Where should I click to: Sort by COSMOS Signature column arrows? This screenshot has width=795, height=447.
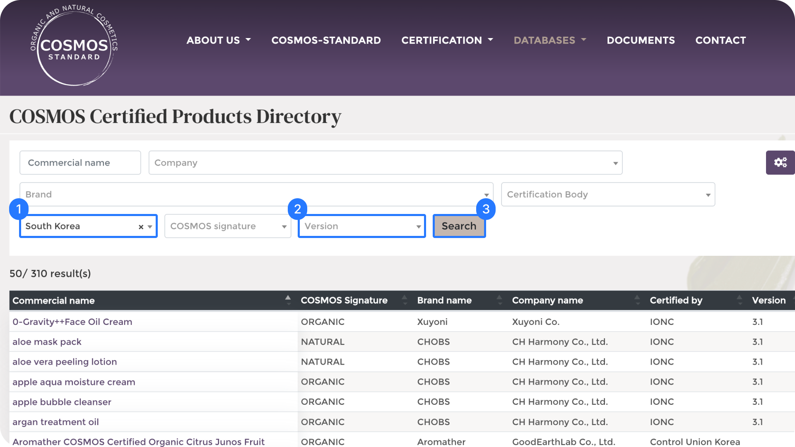click(405, 300)
